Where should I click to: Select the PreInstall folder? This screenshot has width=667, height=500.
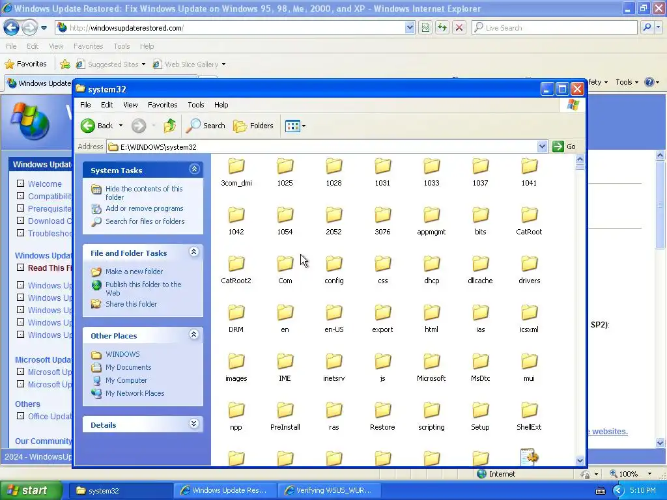point(285,417)
